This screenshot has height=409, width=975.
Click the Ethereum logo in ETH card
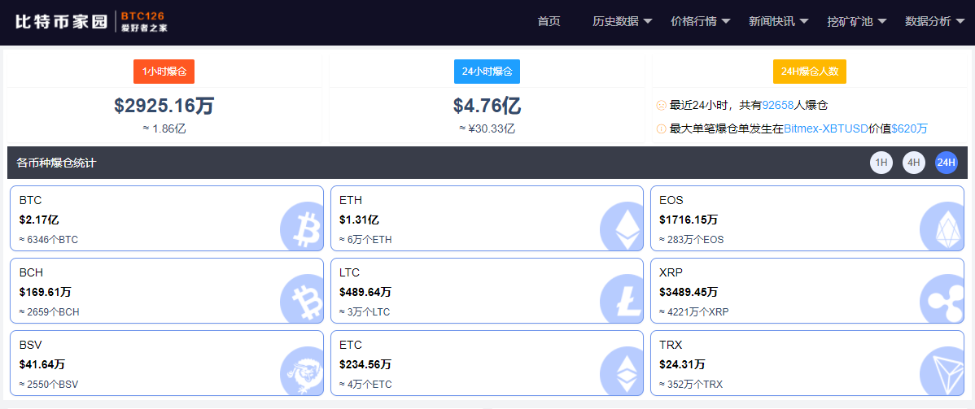tap(622, 226)
